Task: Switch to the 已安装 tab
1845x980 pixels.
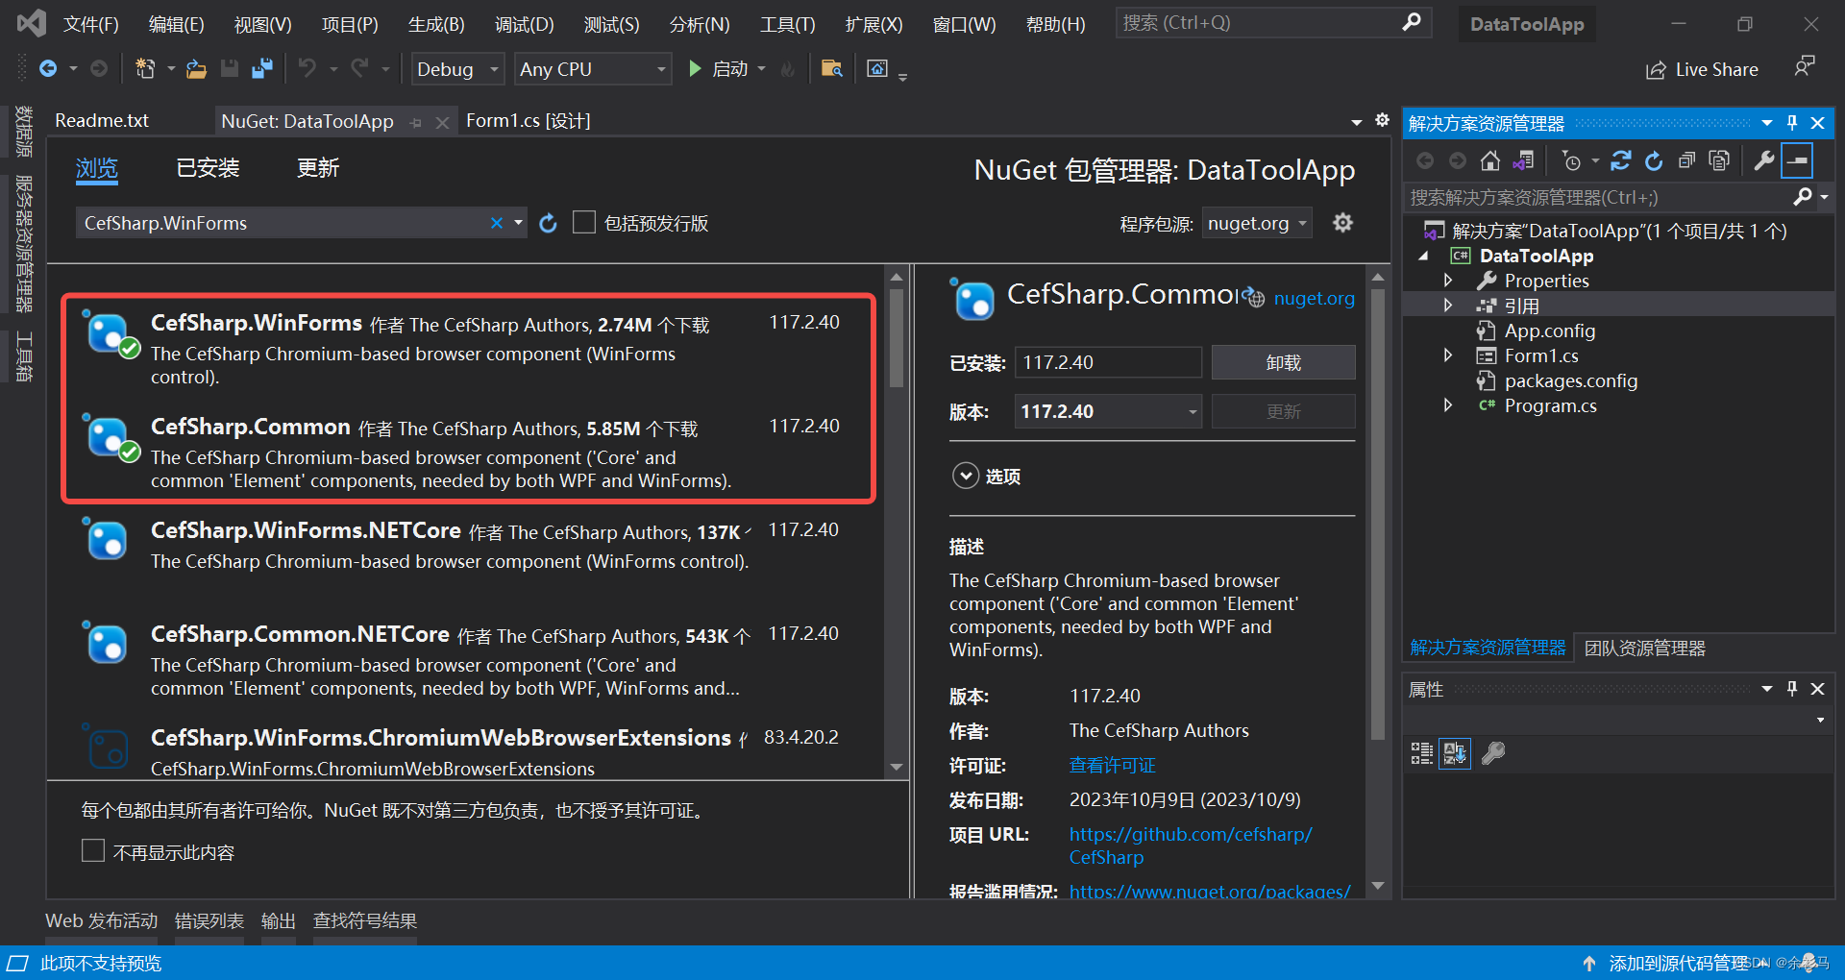Action: tap(207, 168)
